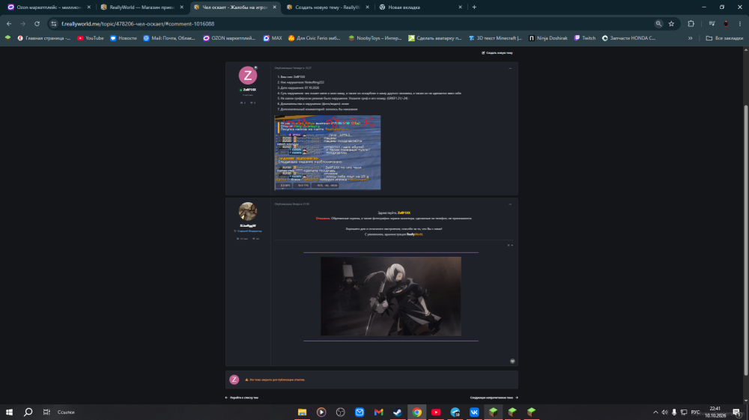Open the media controls icon in toolbar
The image size is (749, 420).
[712, 23]
